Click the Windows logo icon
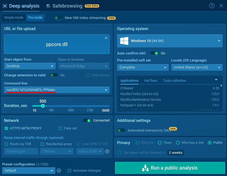Screen dimensions: 227x176 pos(124,41)
